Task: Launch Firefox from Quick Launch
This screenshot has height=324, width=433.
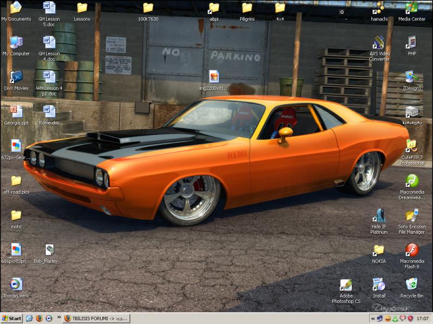Action: pos(39,319)
